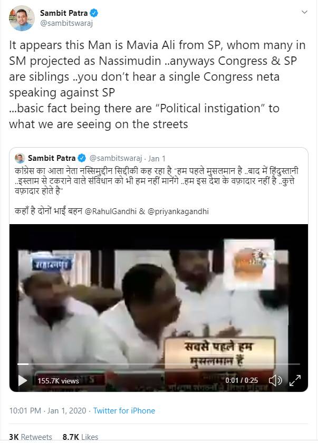Open Sambit Patra's profile avatar
This screenshot has width=318, height=443.
(22, 18)
